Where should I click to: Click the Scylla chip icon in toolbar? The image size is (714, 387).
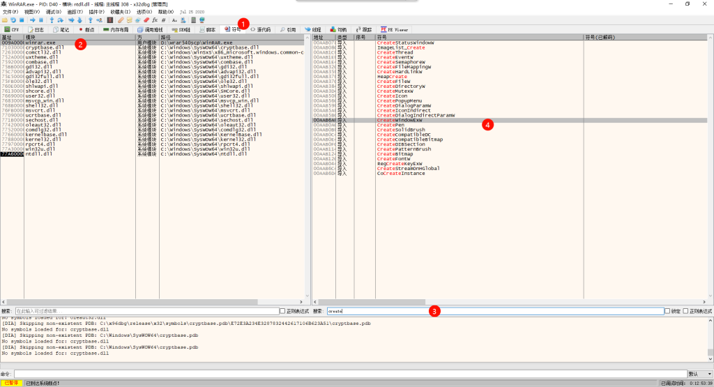pyautogui.click(x=110, y=20)
